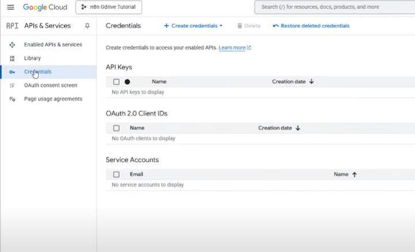Image resolution: width=415 pixels, height=252 pixels.
Task: Check the API Keys select-all checkbox
Action: pyautogui.click(x=116, y=82)
